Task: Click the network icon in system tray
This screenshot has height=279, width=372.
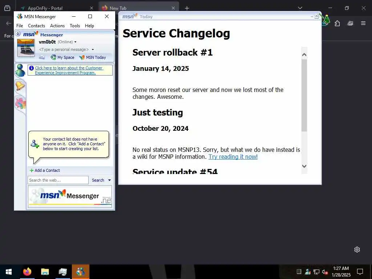Action: point(316,272)
